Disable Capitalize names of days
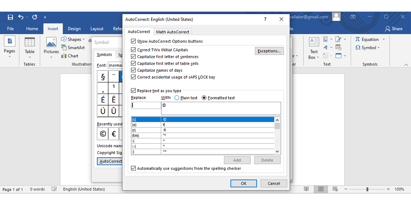Viewport: 411px width, 205px height. point(133,70)
